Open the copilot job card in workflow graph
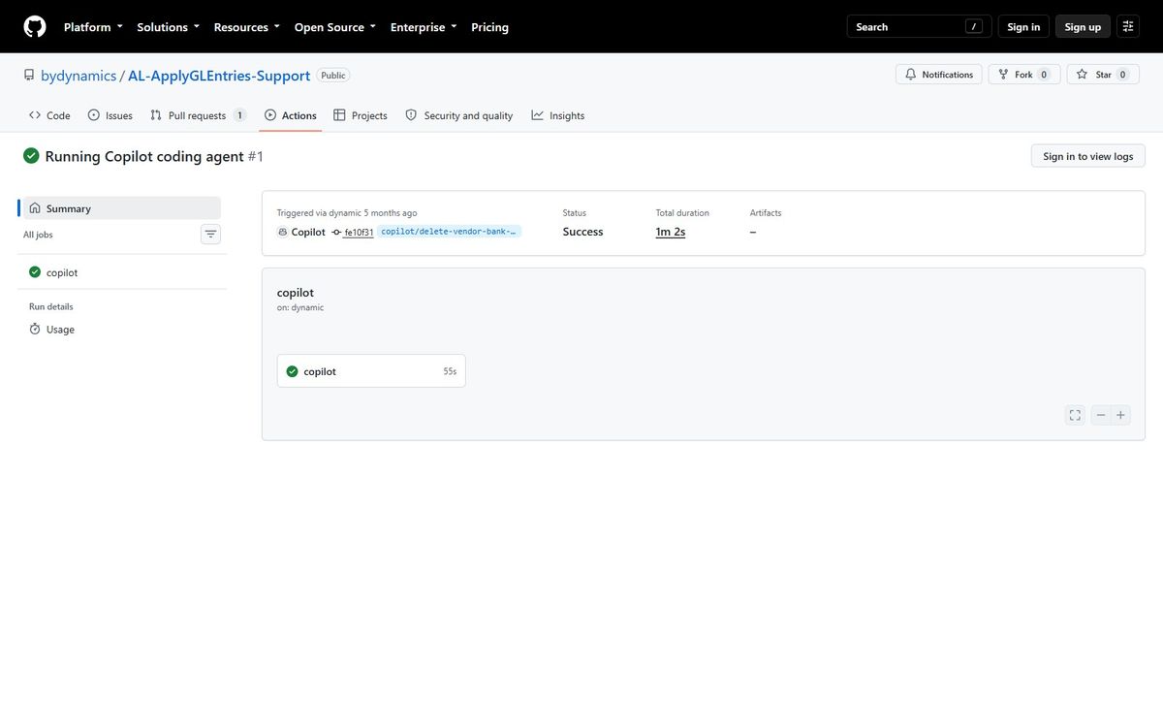This screenshot has width=1163, height=727. (x=371, y=371)
